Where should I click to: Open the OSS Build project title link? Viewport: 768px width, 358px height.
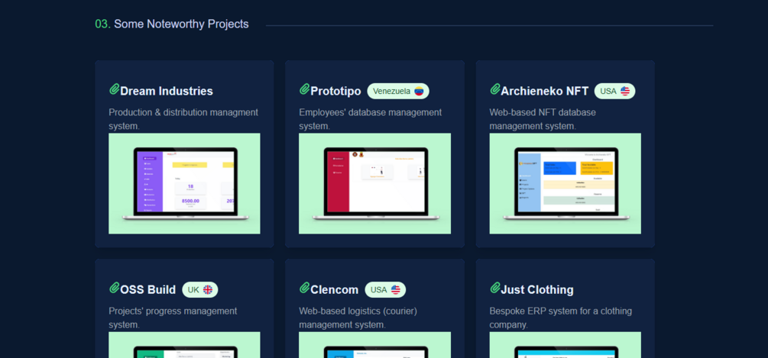(x=148, y=289)
